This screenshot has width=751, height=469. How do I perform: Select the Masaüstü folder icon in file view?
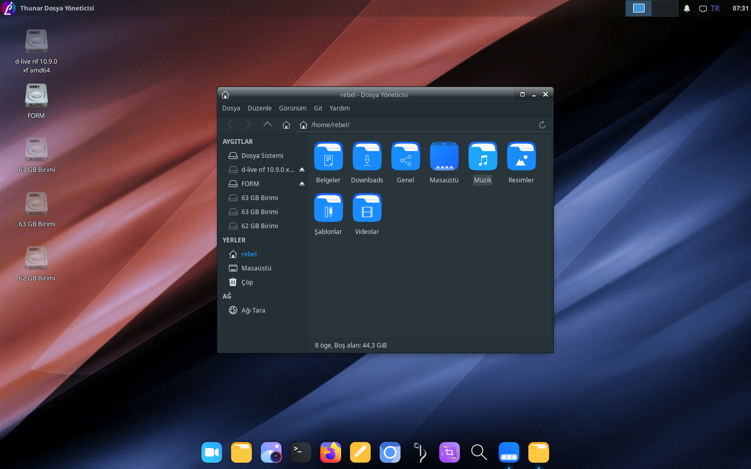pyautogui.click(x=444, y=156)
